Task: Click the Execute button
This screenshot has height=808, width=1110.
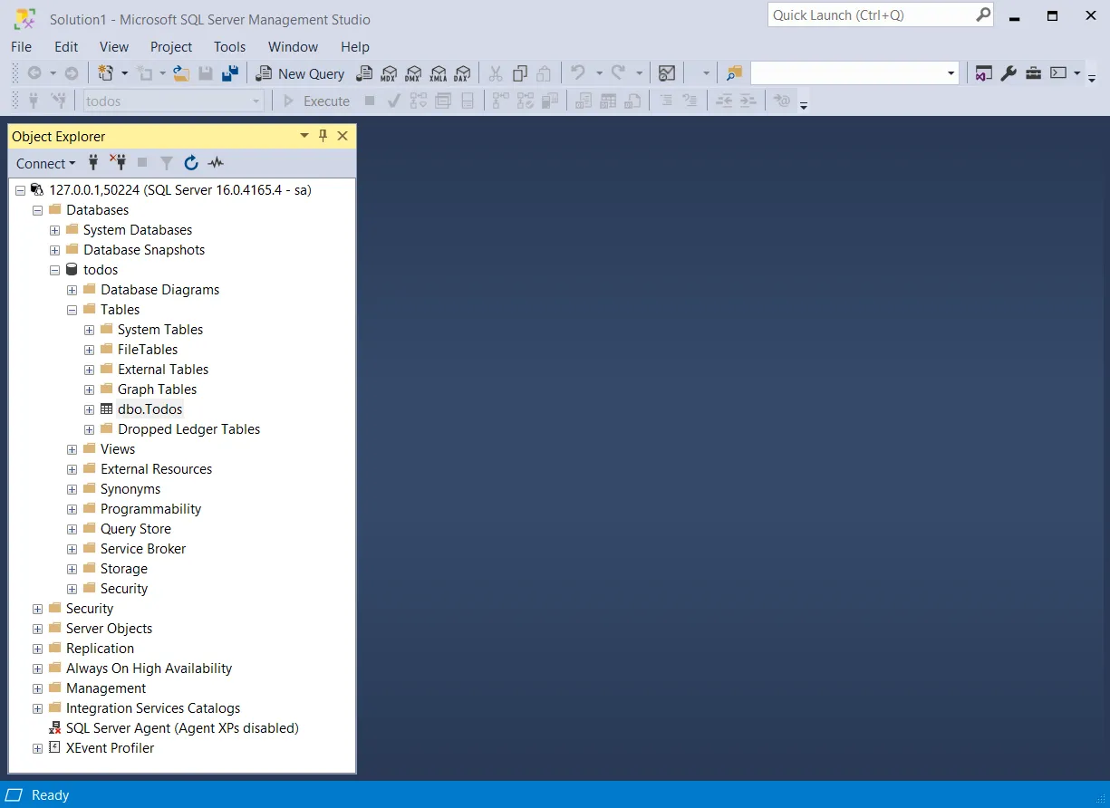Action: (318, 101)
